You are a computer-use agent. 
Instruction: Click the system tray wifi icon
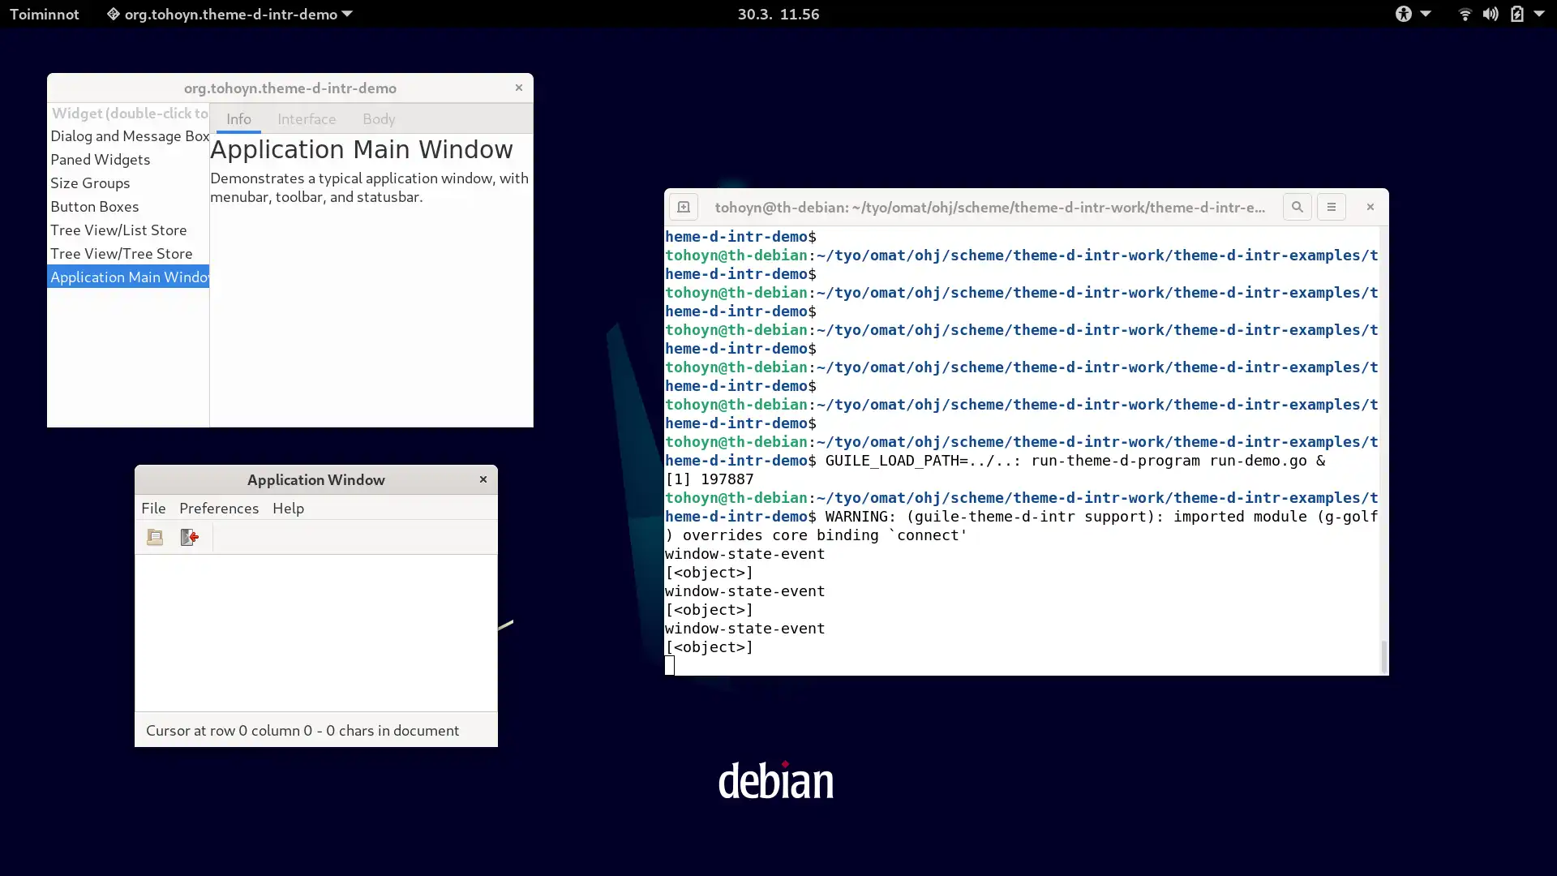point(1465,14)
